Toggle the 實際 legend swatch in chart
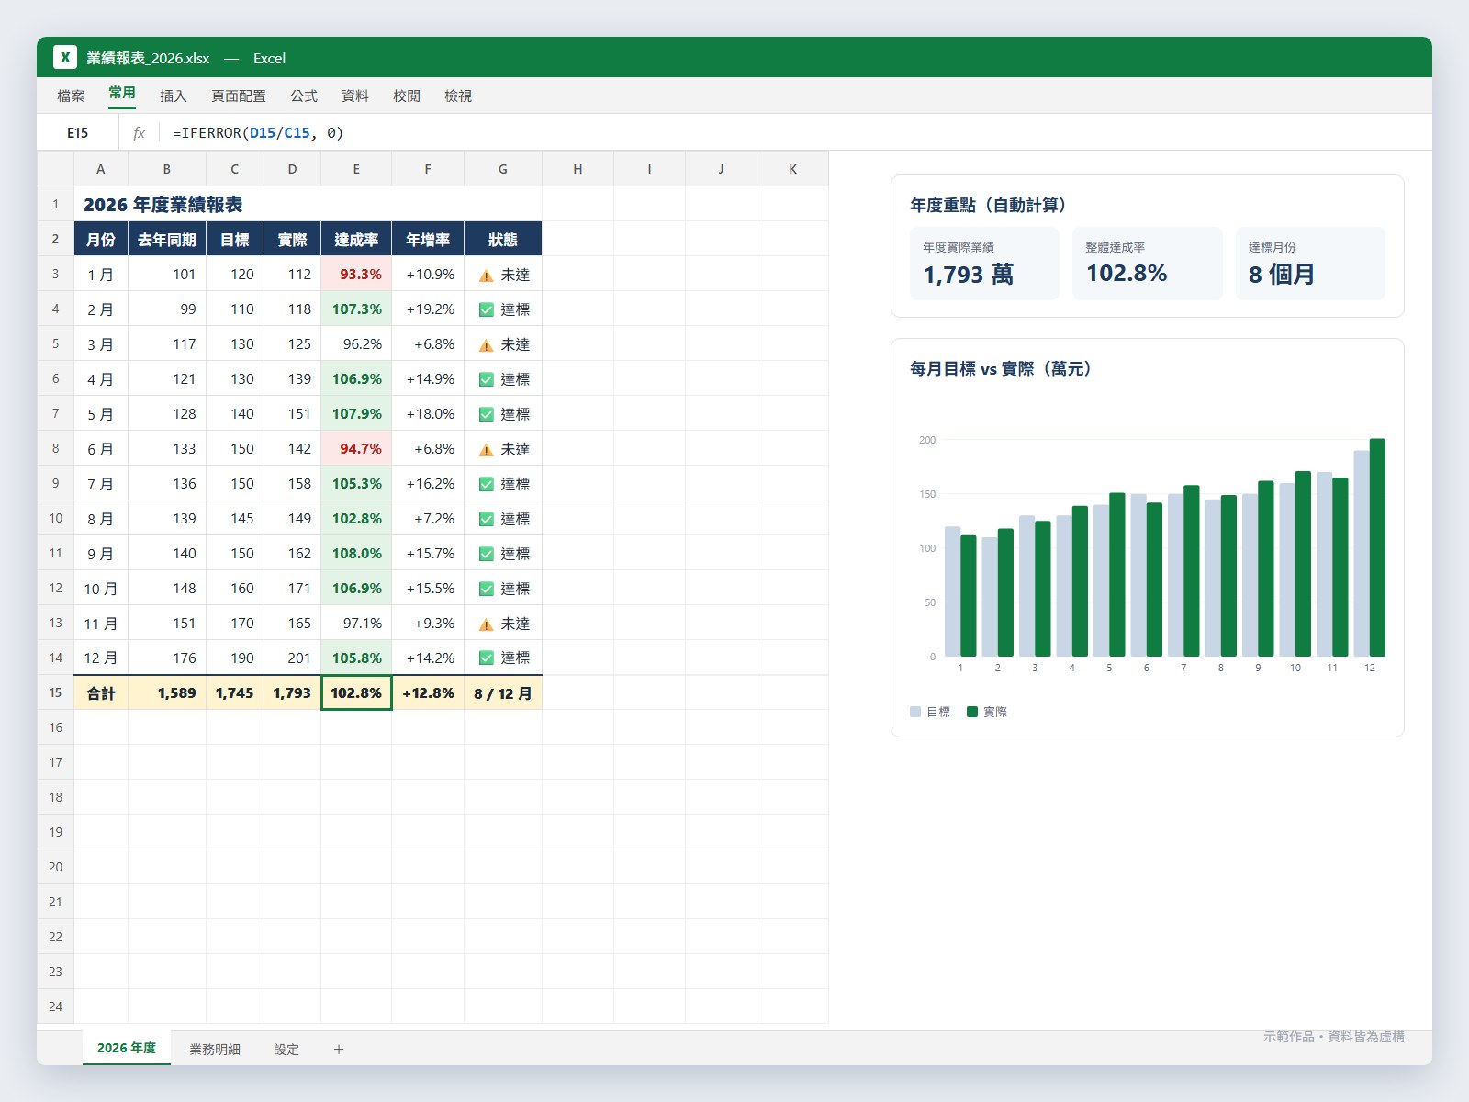 coord(972,712)
